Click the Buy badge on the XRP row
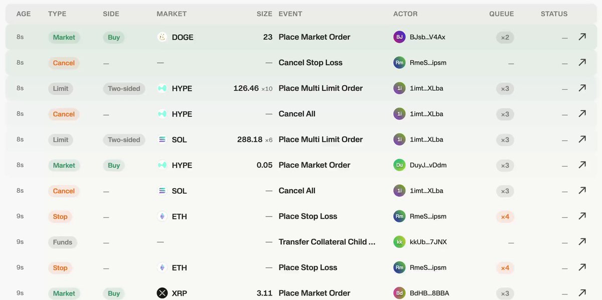This screenshot has height=300, width=602. click(x=114, y=293)
